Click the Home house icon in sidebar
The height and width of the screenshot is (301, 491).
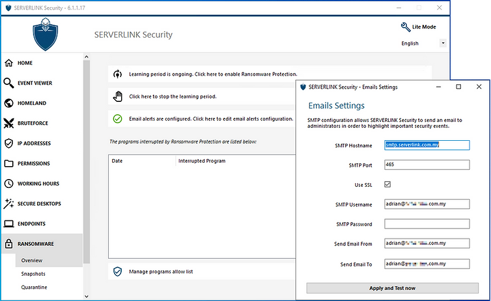(9, 63)
